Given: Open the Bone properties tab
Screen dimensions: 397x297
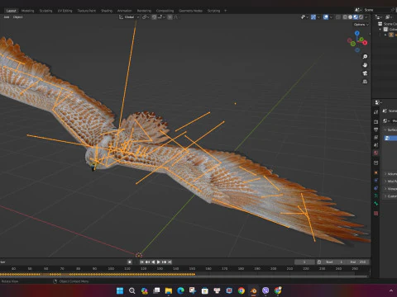Looking at the screenshot, I should point(376,204).
